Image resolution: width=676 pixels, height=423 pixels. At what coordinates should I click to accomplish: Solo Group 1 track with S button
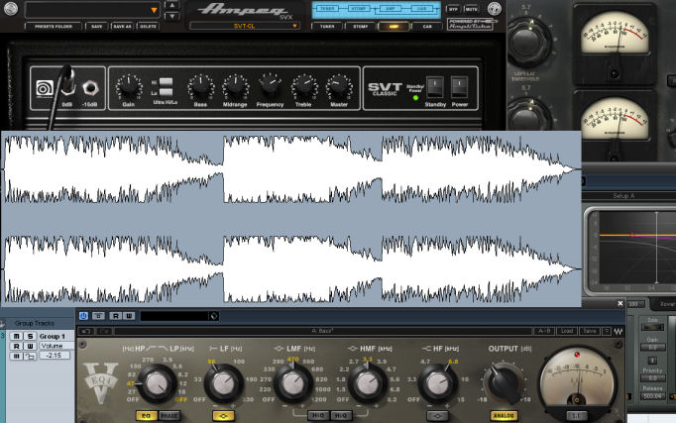point(30,336)
